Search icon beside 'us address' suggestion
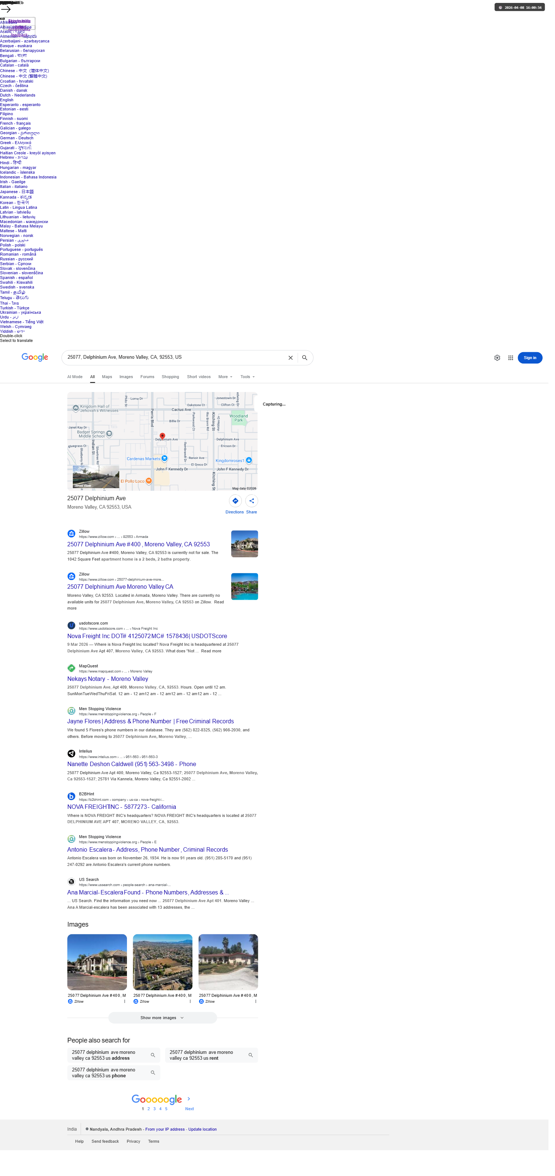Viewport: 555px width, 1176px height. point(153,1055)
